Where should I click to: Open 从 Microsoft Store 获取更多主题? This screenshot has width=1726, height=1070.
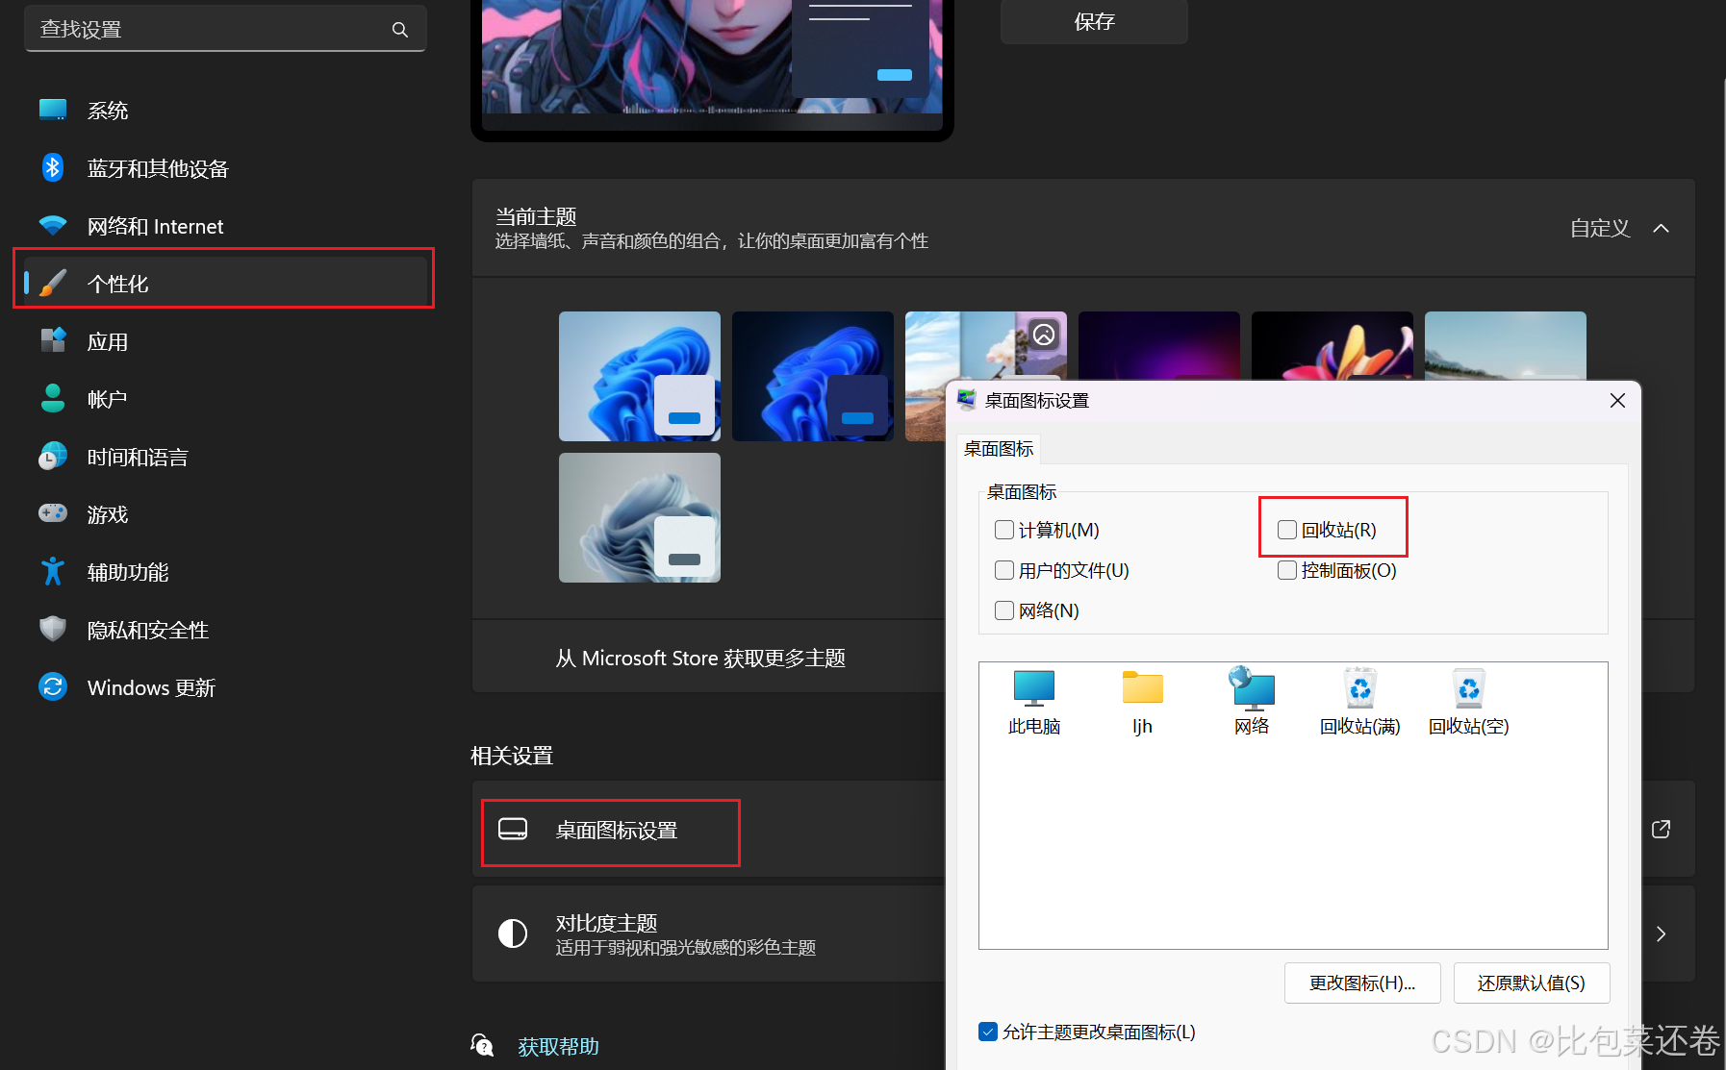[x=700, y=658]
